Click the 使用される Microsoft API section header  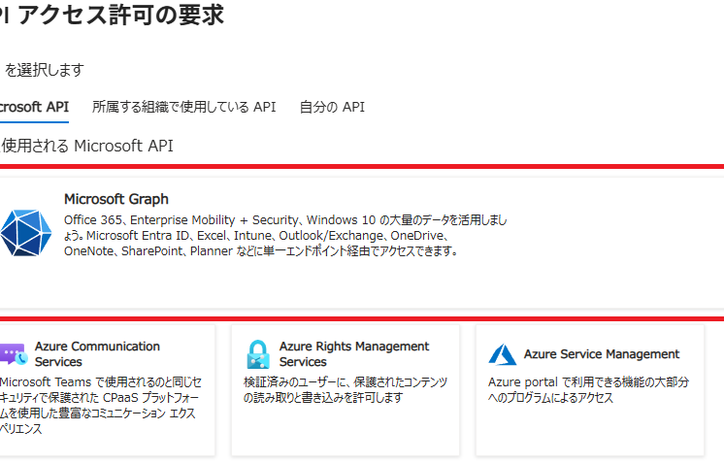(87, 147)
